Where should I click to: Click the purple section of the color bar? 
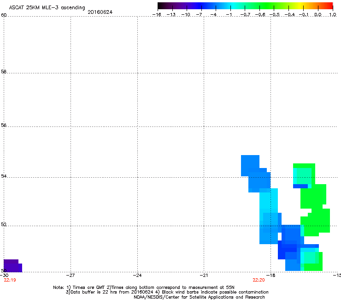click(181, 6)
